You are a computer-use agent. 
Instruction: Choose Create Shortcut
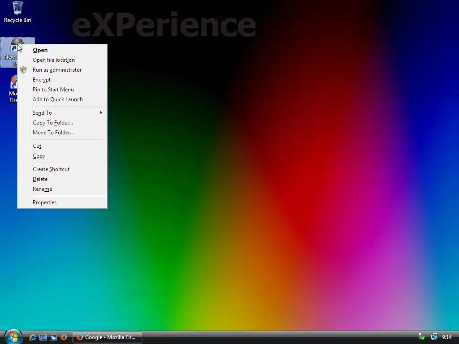[62, 169]
